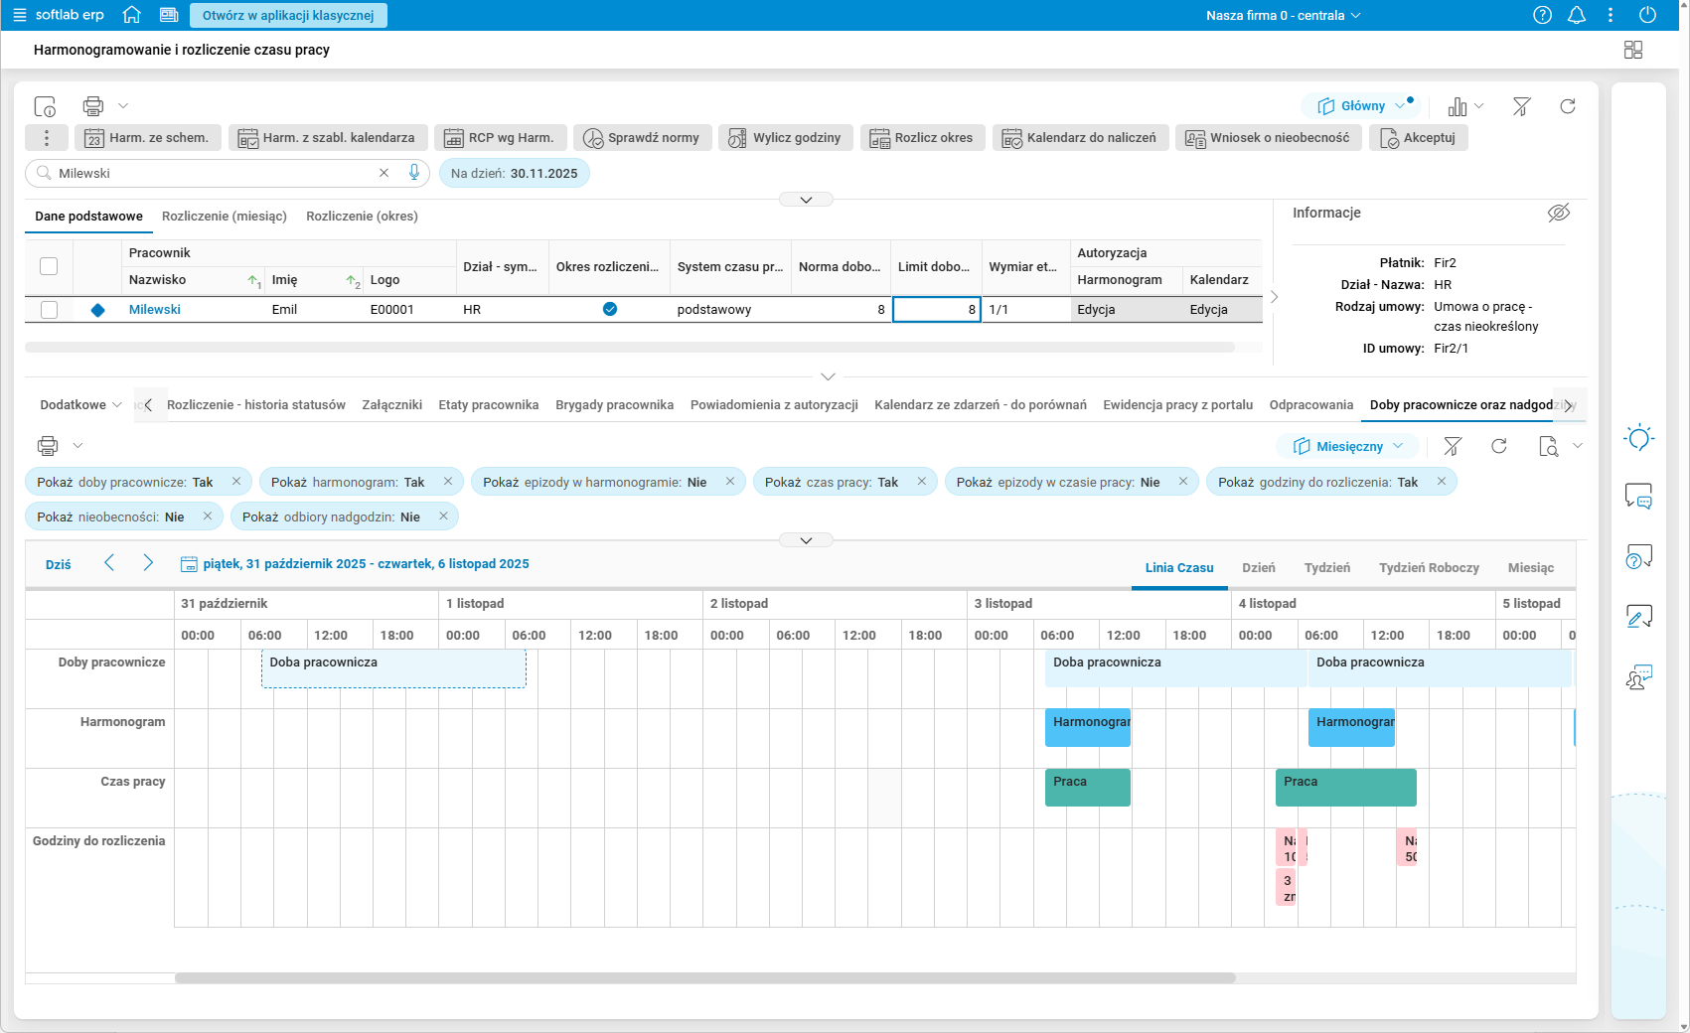Image resolution: width=1690 pixels, height=1033 pixels.
Task: Open the calendar date picker icon
Action: coord(189,564)
